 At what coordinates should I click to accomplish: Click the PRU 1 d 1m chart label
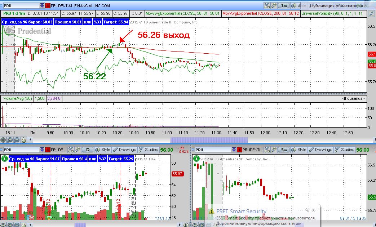(14, 13)
